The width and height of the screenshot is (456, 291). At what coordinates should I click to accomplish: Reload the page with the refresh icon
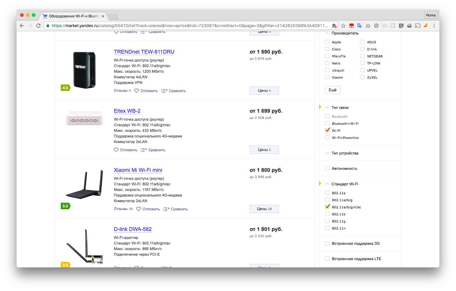[38, 26]
